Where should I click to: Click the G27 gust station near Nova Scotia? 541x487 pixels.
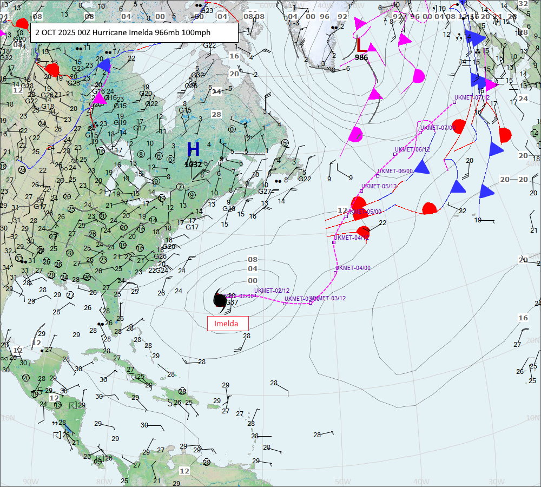click(x=265, y=191)
